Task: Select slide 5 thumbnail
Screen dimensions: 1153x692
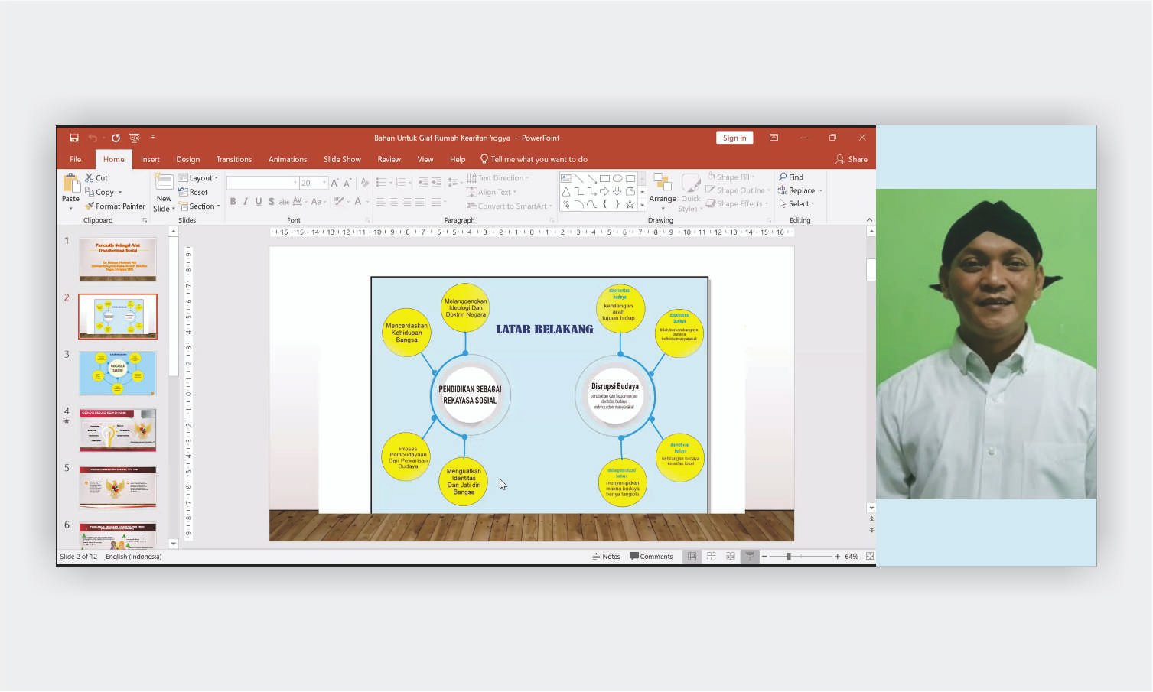Action: pos(118,486)
